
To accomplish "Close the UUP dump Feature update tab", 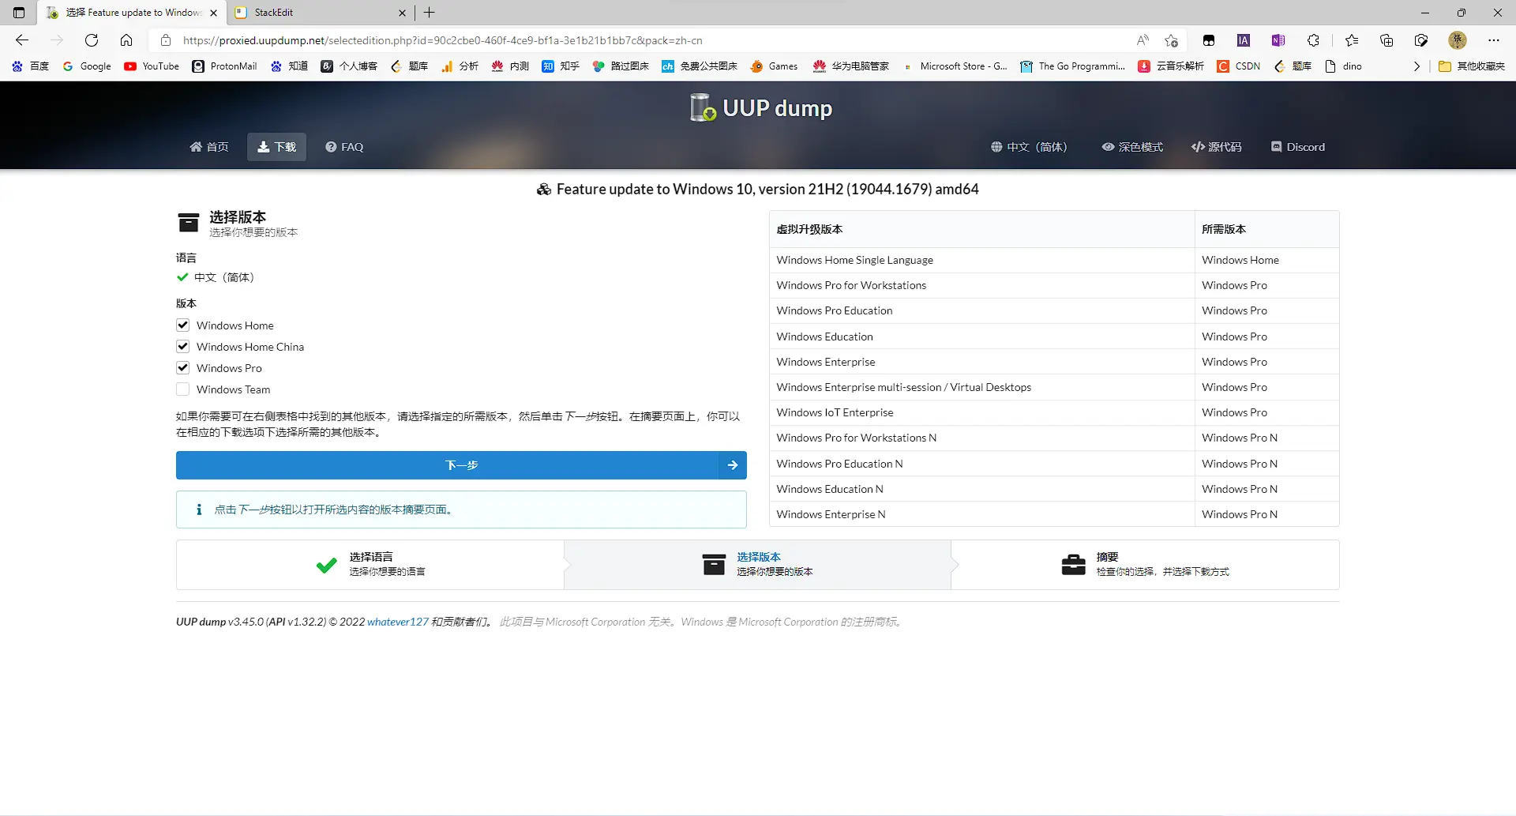I will pos(213,13).
